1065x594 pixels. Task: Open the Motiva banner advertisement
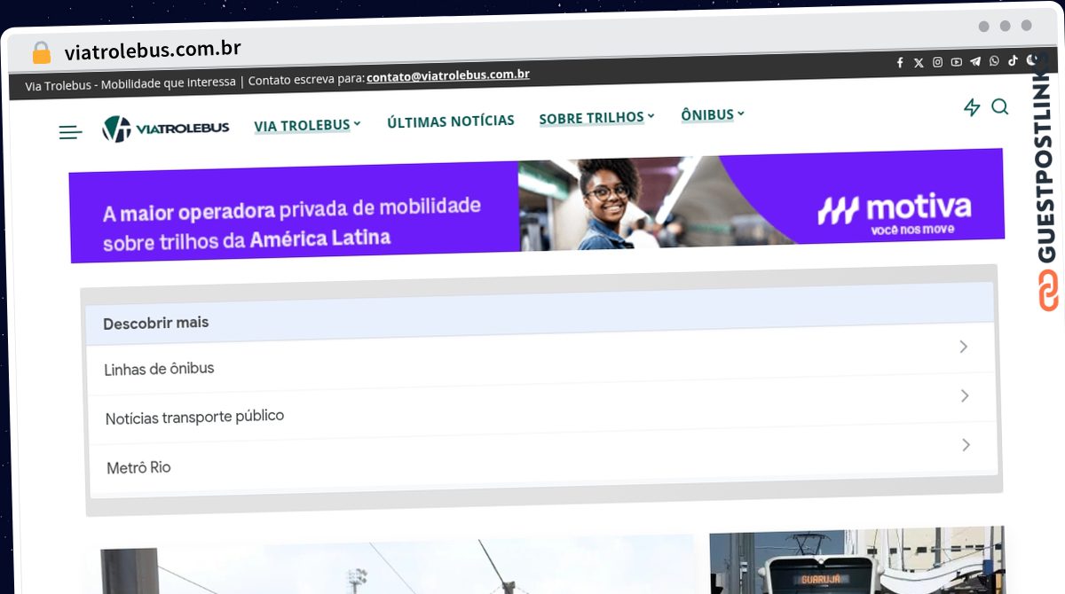pos(537,205)
